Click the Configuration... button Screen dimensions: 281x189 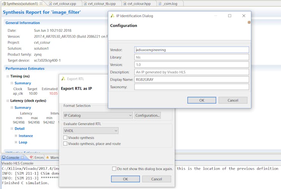coord(147,115)
